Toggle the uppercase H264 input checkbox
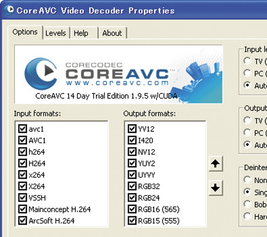 pos(22,163)
